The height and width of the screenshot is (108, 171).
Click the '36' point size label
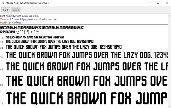coord(1,57)
